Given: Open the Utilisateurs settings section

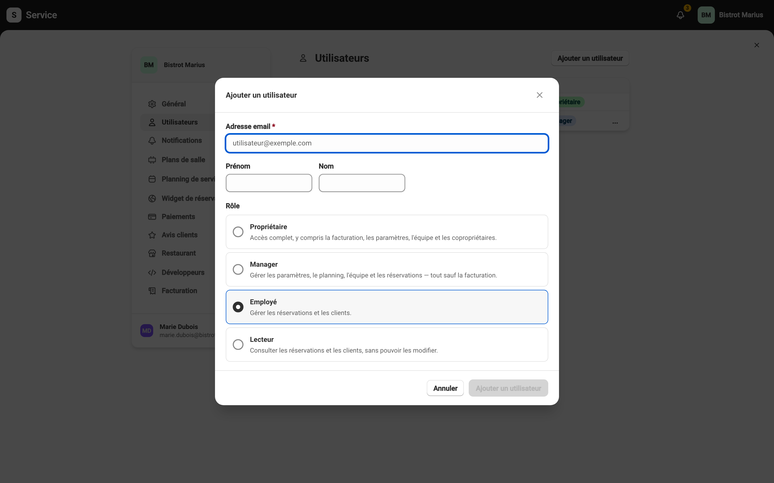Looking at the screenshot, I should (x=180, y=122).
